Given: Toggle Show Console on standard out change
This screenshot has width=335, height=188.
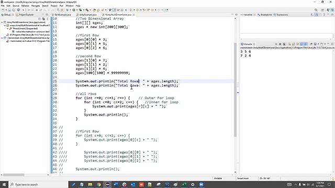Looking at the screenshot, I should click(x=301, y=44).
